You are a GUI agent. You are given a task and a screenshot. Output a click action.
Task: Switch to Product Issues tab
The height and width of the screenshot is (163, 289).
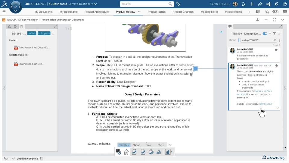(157, 12)
